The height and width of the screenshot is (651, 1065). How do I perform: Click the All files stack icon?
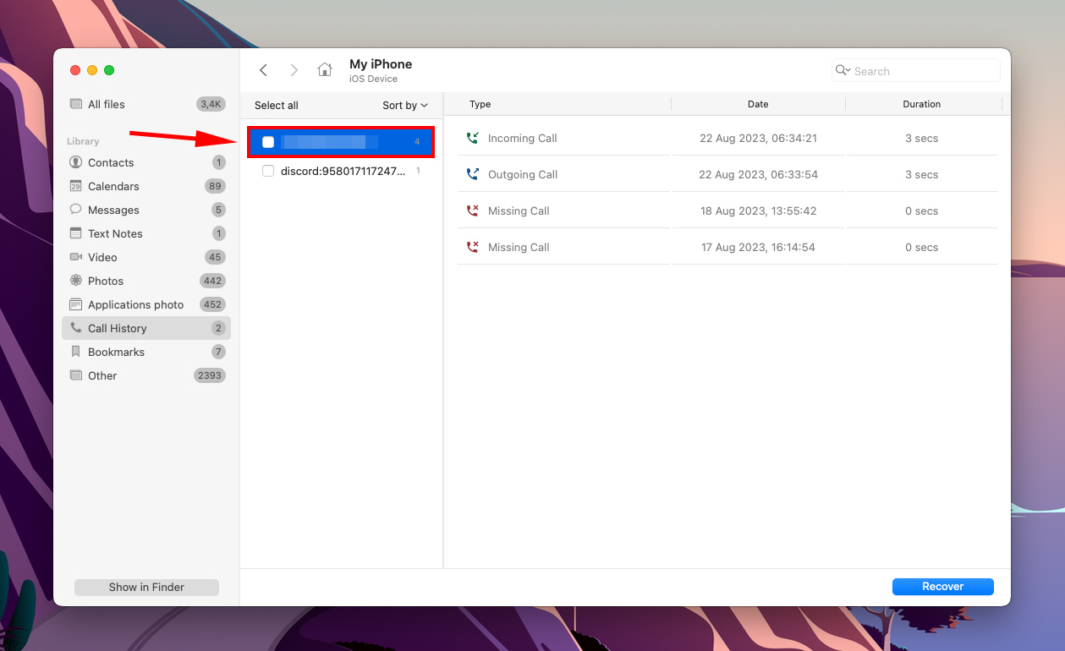[x=76, y=104]
